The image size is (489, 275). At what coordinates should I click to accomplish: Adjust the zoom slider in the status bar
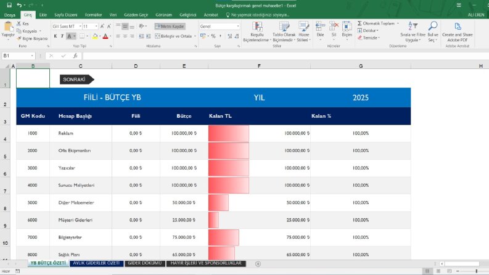coord(476,271)
